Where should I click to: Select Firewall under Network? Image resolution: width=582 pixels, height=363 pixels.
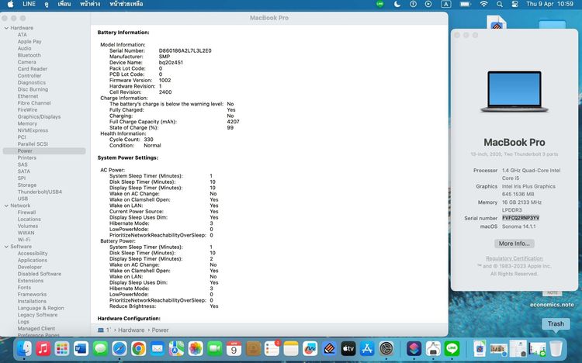(26, 213)
